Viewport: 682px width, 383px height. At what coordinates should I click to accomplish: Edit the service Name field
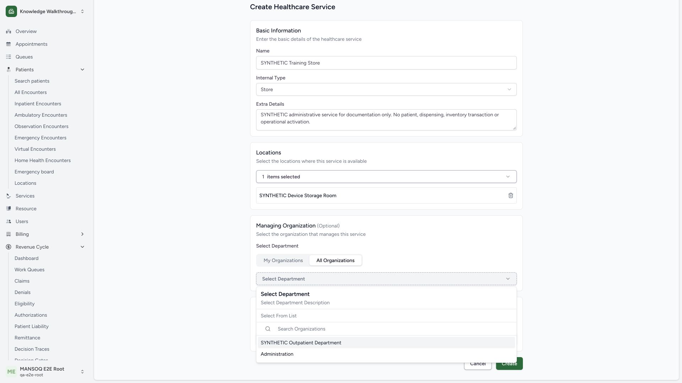point(386,63)
